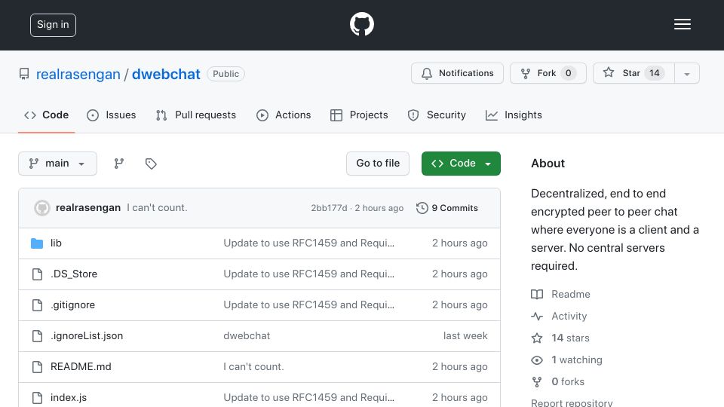Switch to the Code tab
Viewport: 724px width, 407px height.
[x=46, y=115]
